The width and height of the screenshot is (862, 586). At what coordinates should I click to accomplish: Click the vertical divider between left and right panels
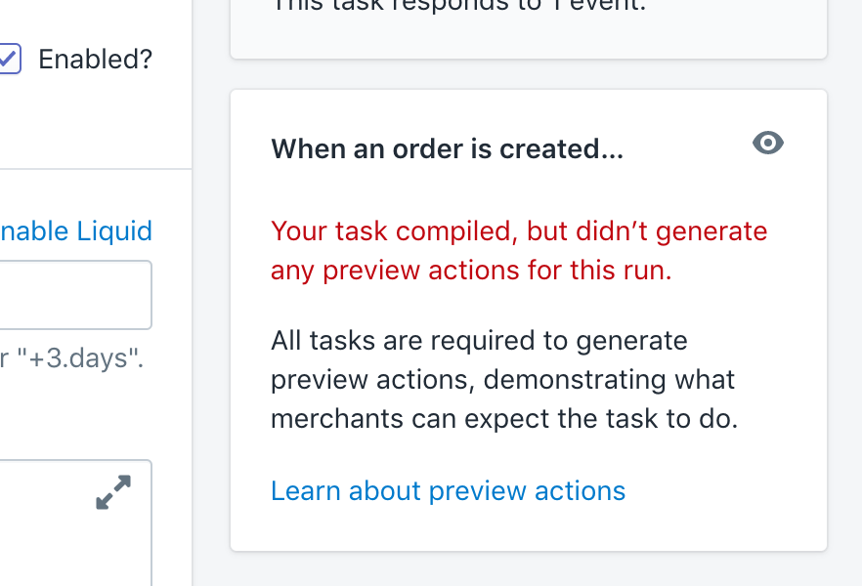pyautogui.click(x=192, y=293)
